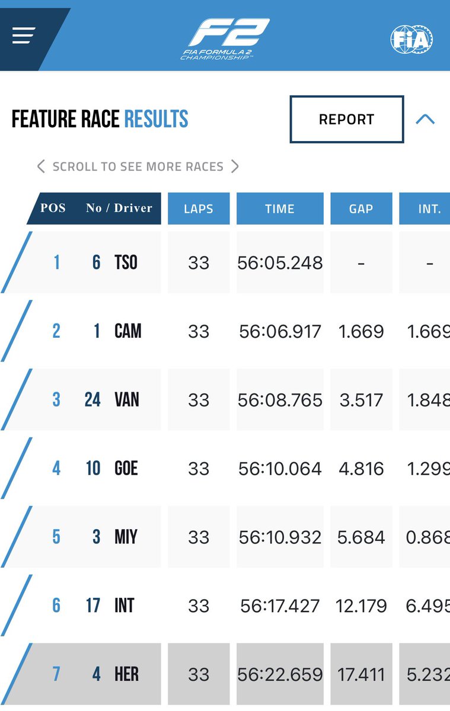Select time 56:08.765 for VAN
The image size is (450, 711).
280,400
